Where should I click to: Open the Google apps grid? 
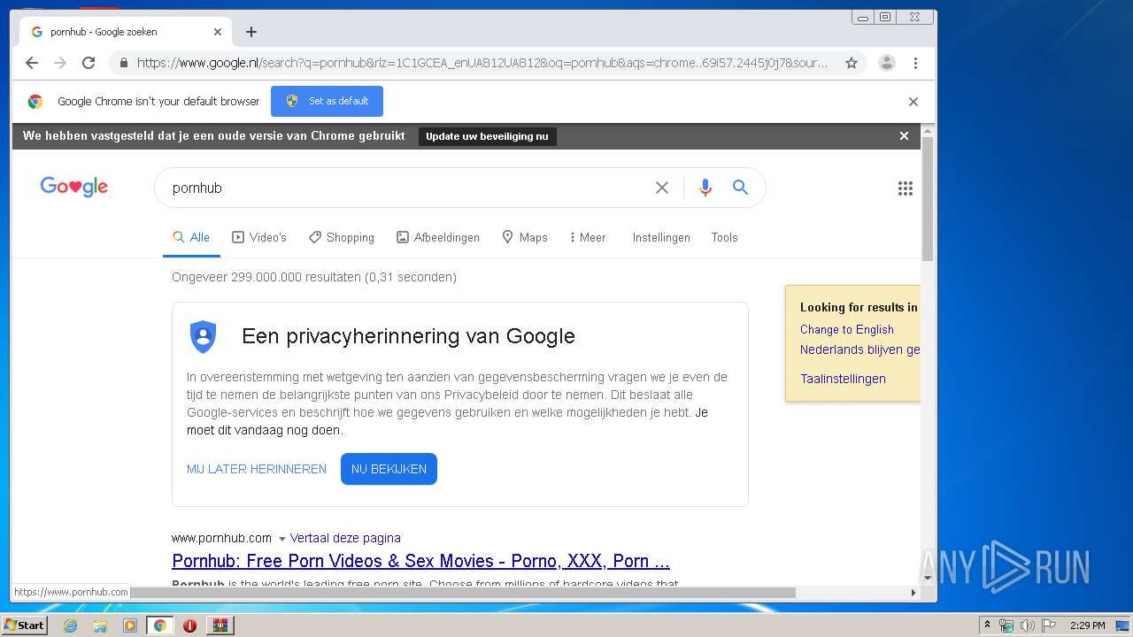[905, 188]
